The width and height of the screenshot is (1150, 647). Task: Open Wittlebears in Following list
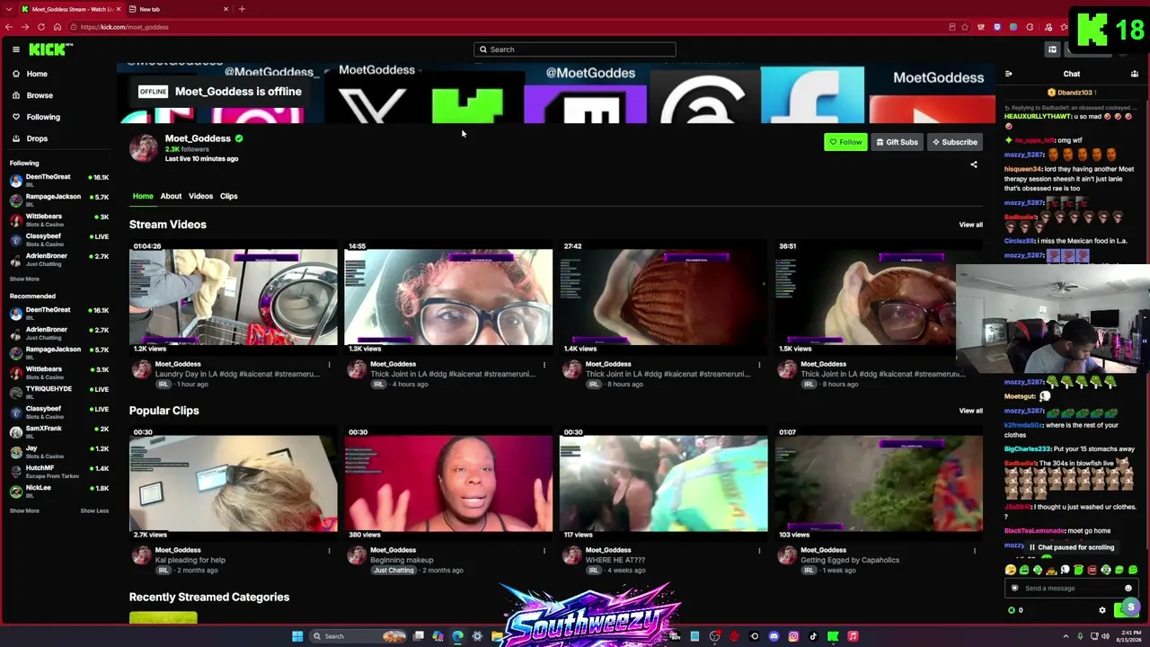(58, 219)
